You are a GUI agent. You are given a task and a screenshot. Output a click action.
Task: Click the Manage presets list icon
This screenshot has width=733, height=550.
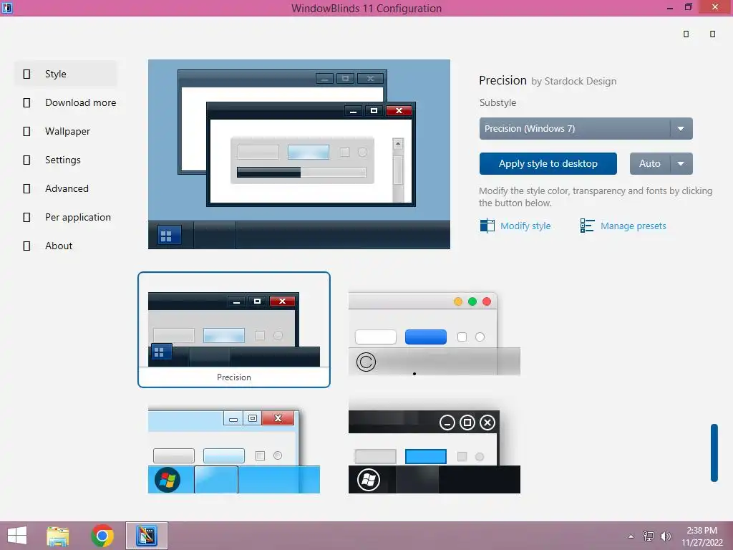(587, 226)
